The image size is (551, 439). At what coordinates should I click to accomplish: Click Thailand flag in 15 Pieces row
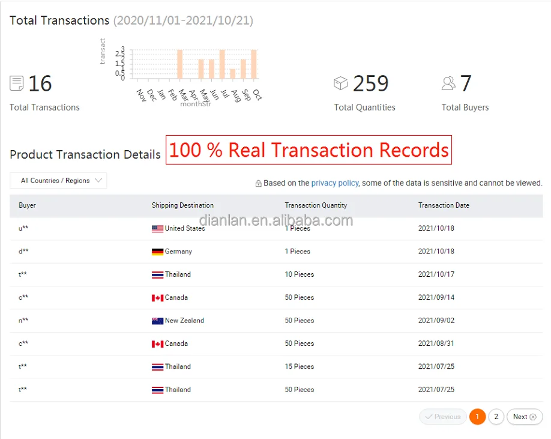point(157,367)
